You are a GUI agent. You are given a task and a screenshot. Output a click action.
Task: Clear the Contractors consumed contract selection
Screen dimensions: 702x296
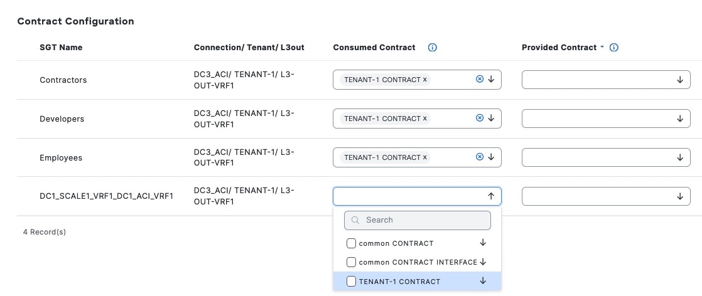tap(480, 80)
